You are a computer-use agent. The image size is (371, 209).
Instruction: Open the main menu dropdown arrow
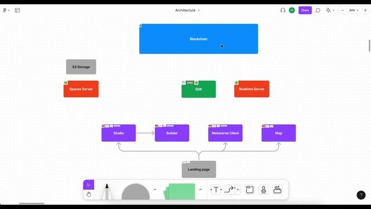9,10
